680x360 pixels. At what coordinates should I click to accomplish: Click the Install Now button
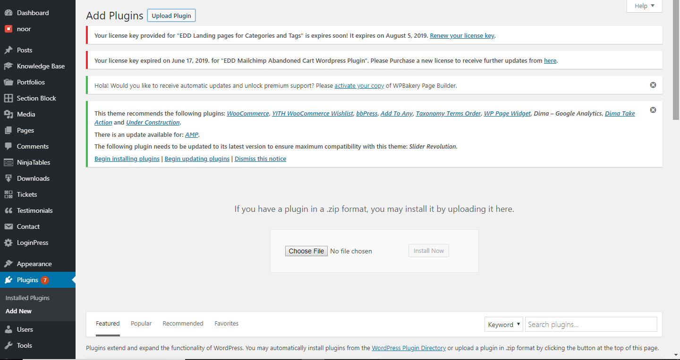pos(429,251)
